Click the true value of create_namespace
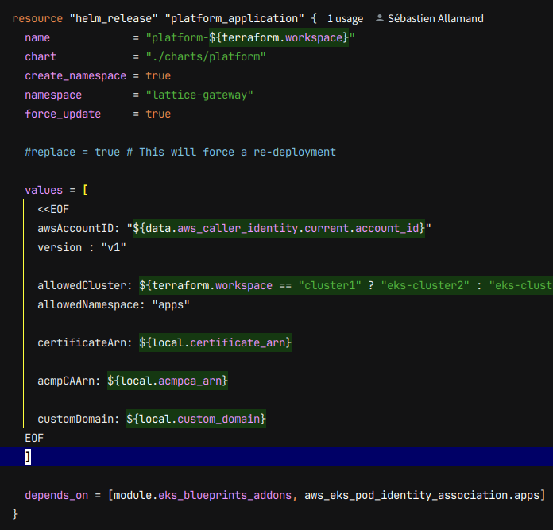553x530 pixels. tap(158, 75)
